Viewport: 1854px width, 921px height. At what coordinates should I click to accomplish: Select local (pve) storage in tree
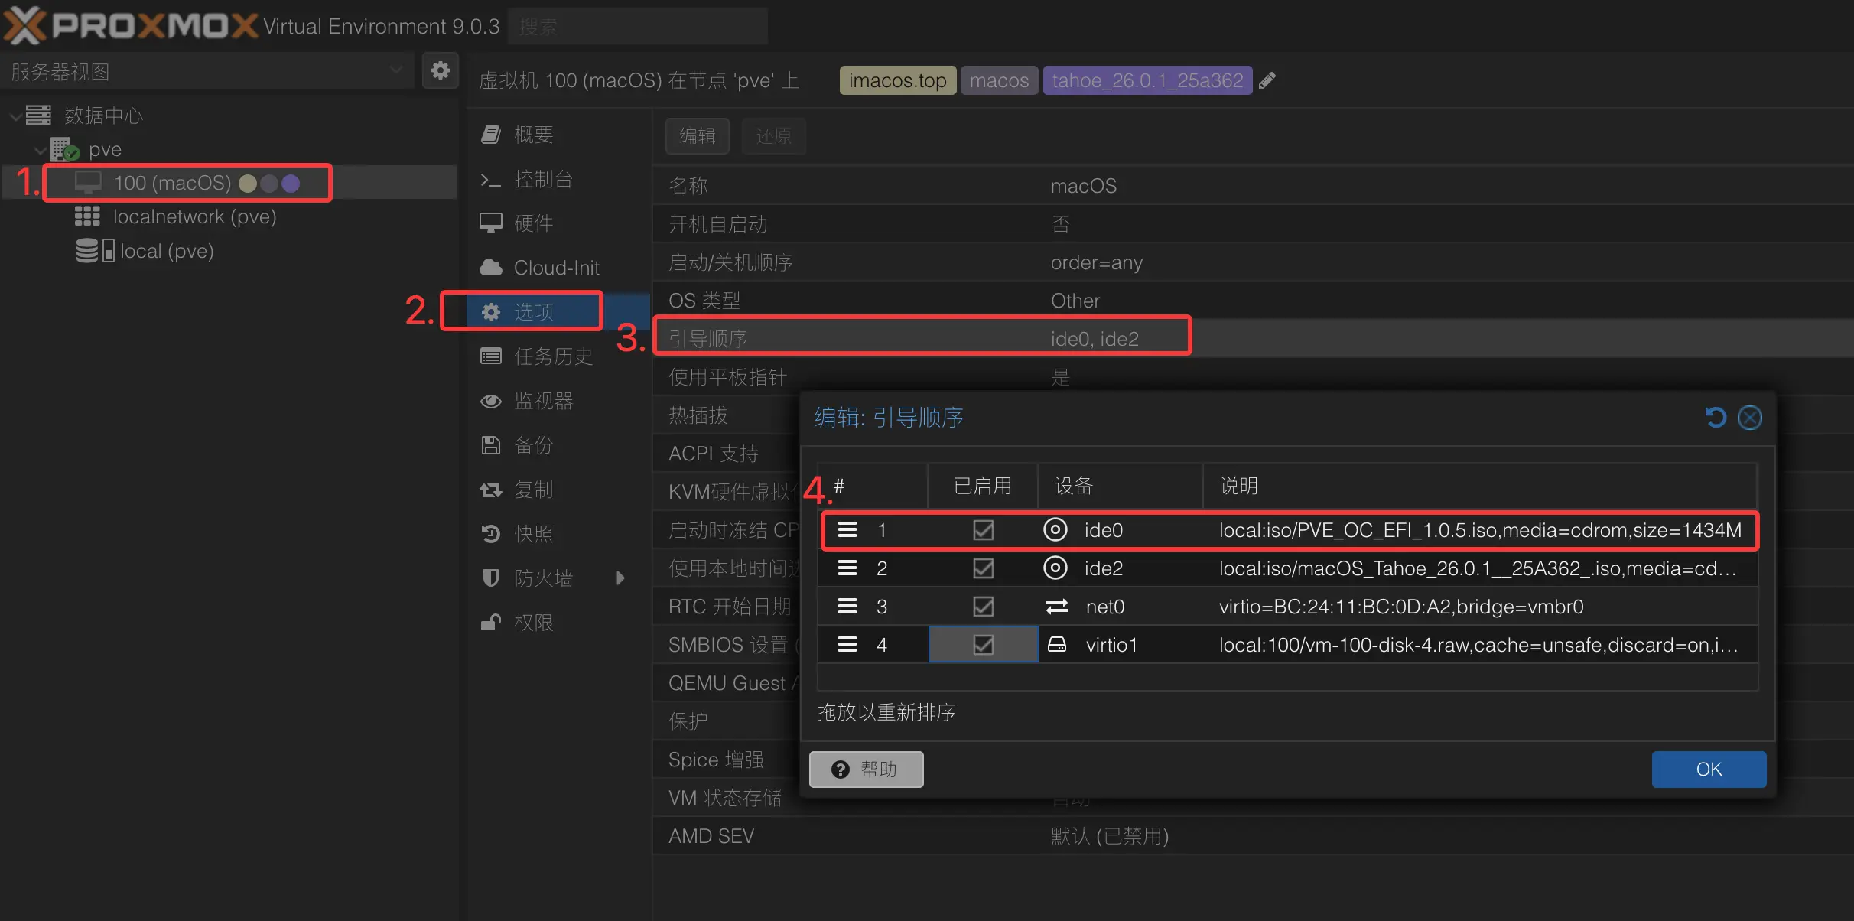[166, 251]
